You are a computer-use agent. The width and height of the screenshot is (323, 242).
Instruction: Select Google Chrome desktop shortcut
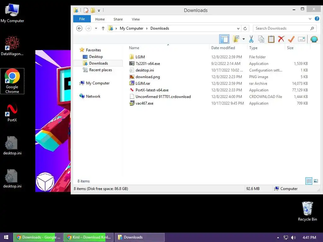[x=12, y=81]
